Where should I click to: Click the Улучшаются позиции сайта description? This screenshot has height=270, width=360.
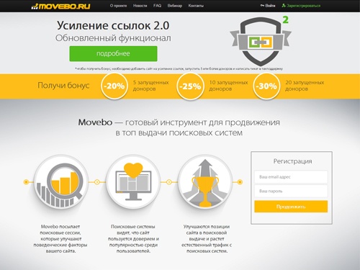tap(207, 239)
